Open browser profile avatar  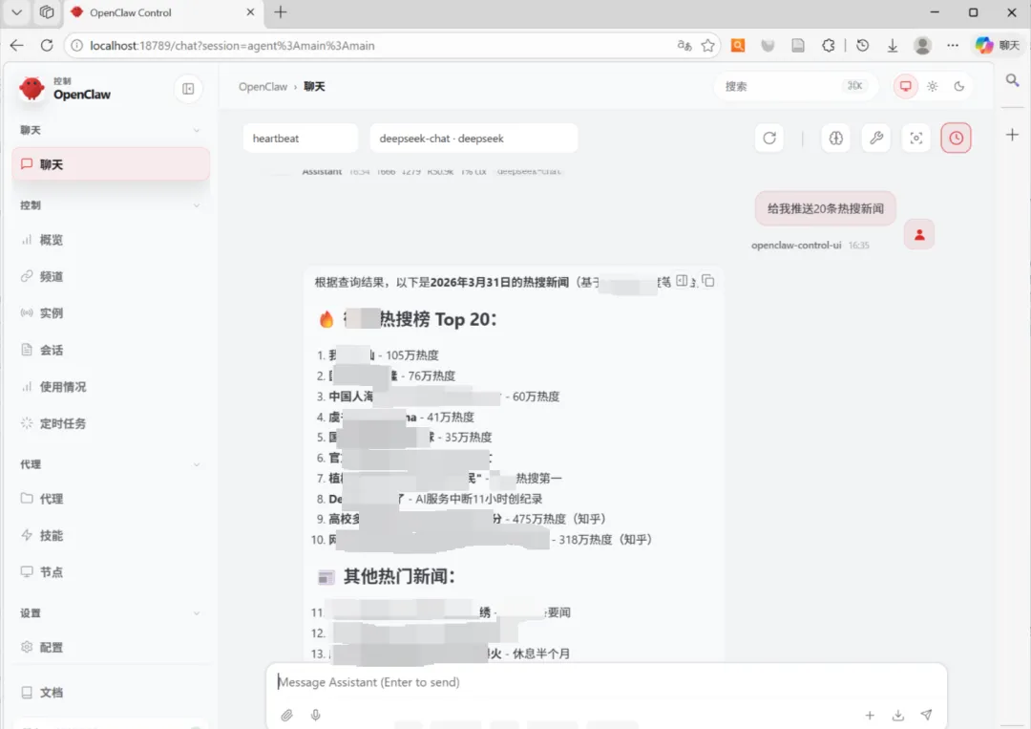coord(922,46)
